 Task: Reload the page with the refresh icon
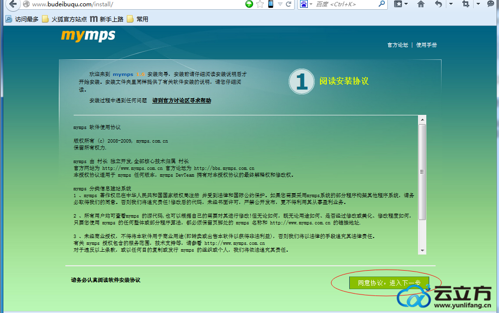pos(289,4)
